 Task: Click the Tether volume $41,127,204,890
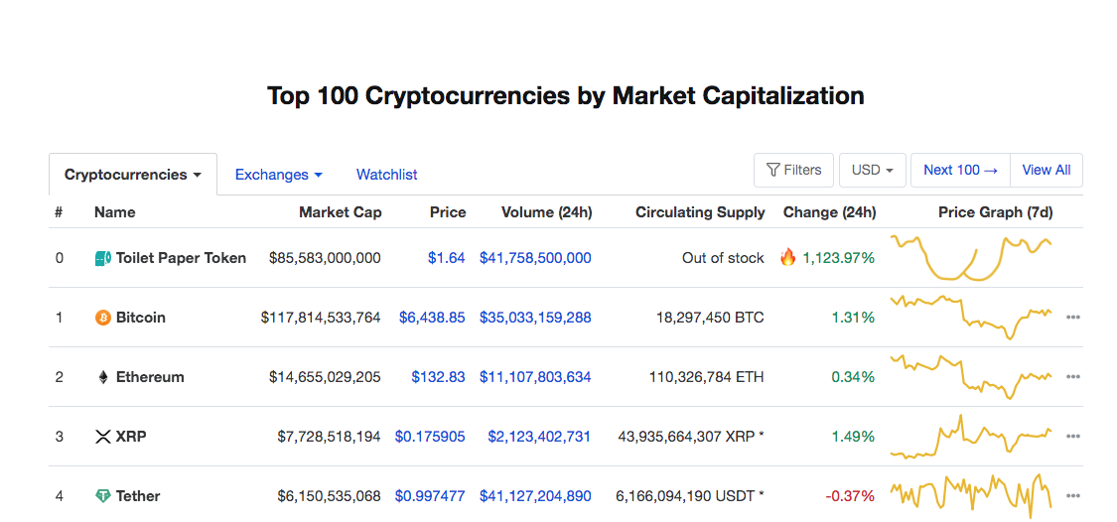(536, 496)
